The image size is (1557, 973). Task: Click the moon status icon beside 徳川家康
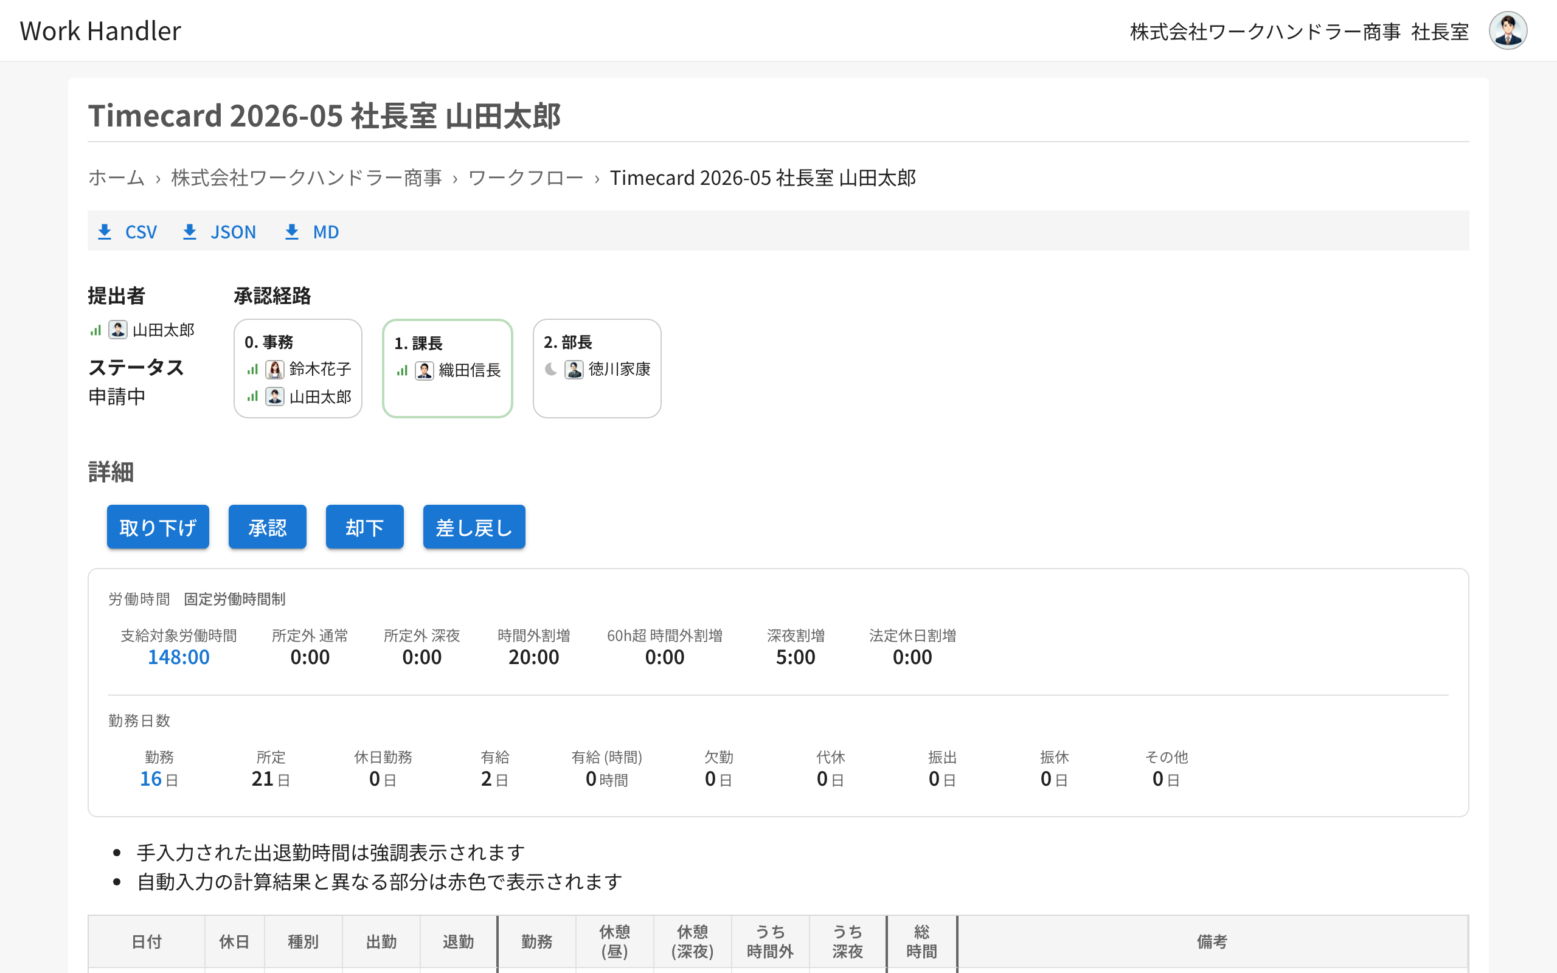tap(551, 369)
